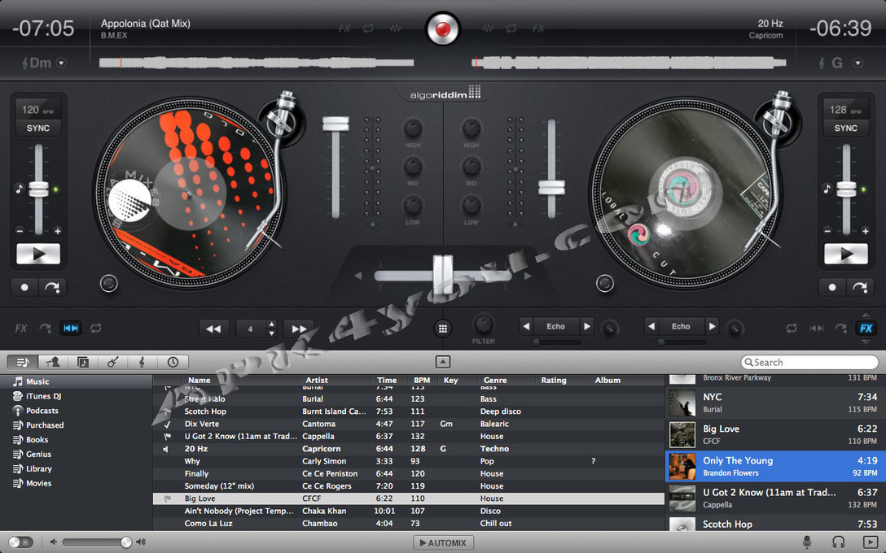
Task: Select previous effect on the second Echo selector
Action: pyautogui.click(x=651, y=326)
